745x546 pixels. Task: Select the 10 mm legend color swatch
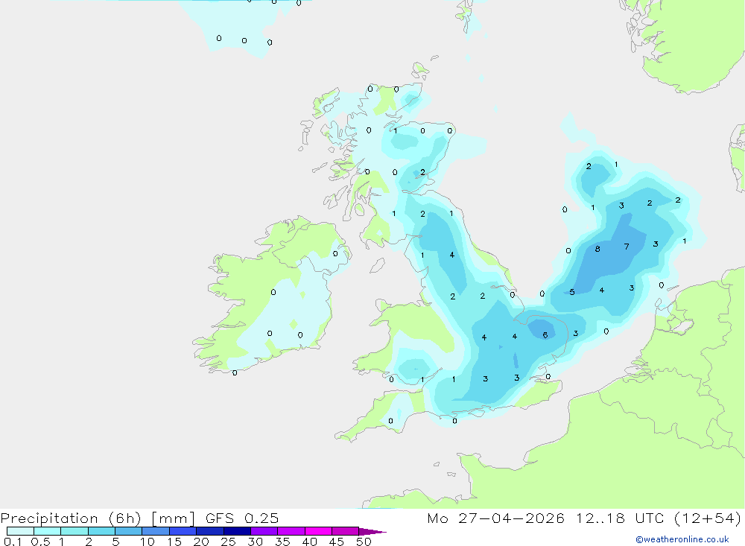point(156,531)
